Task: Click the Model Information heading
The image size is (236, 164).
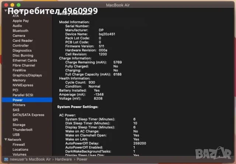Action: 74,22
